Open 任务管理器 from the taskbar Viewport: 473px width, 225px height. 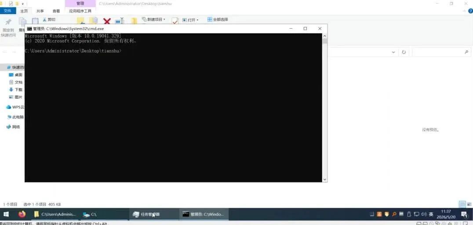pyautogui.click(x=154, y=214)
